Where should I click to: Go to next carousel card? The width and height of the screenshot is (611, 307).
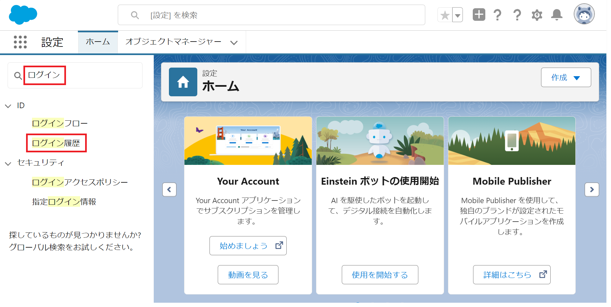coord(592,190)
